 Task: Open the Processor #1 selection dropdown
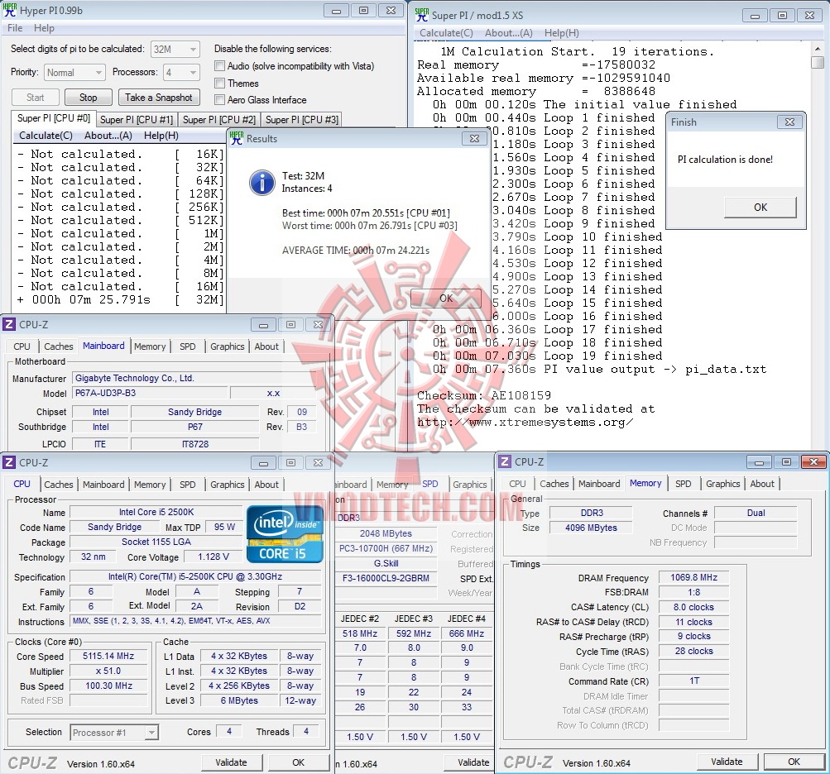(114, 733)
